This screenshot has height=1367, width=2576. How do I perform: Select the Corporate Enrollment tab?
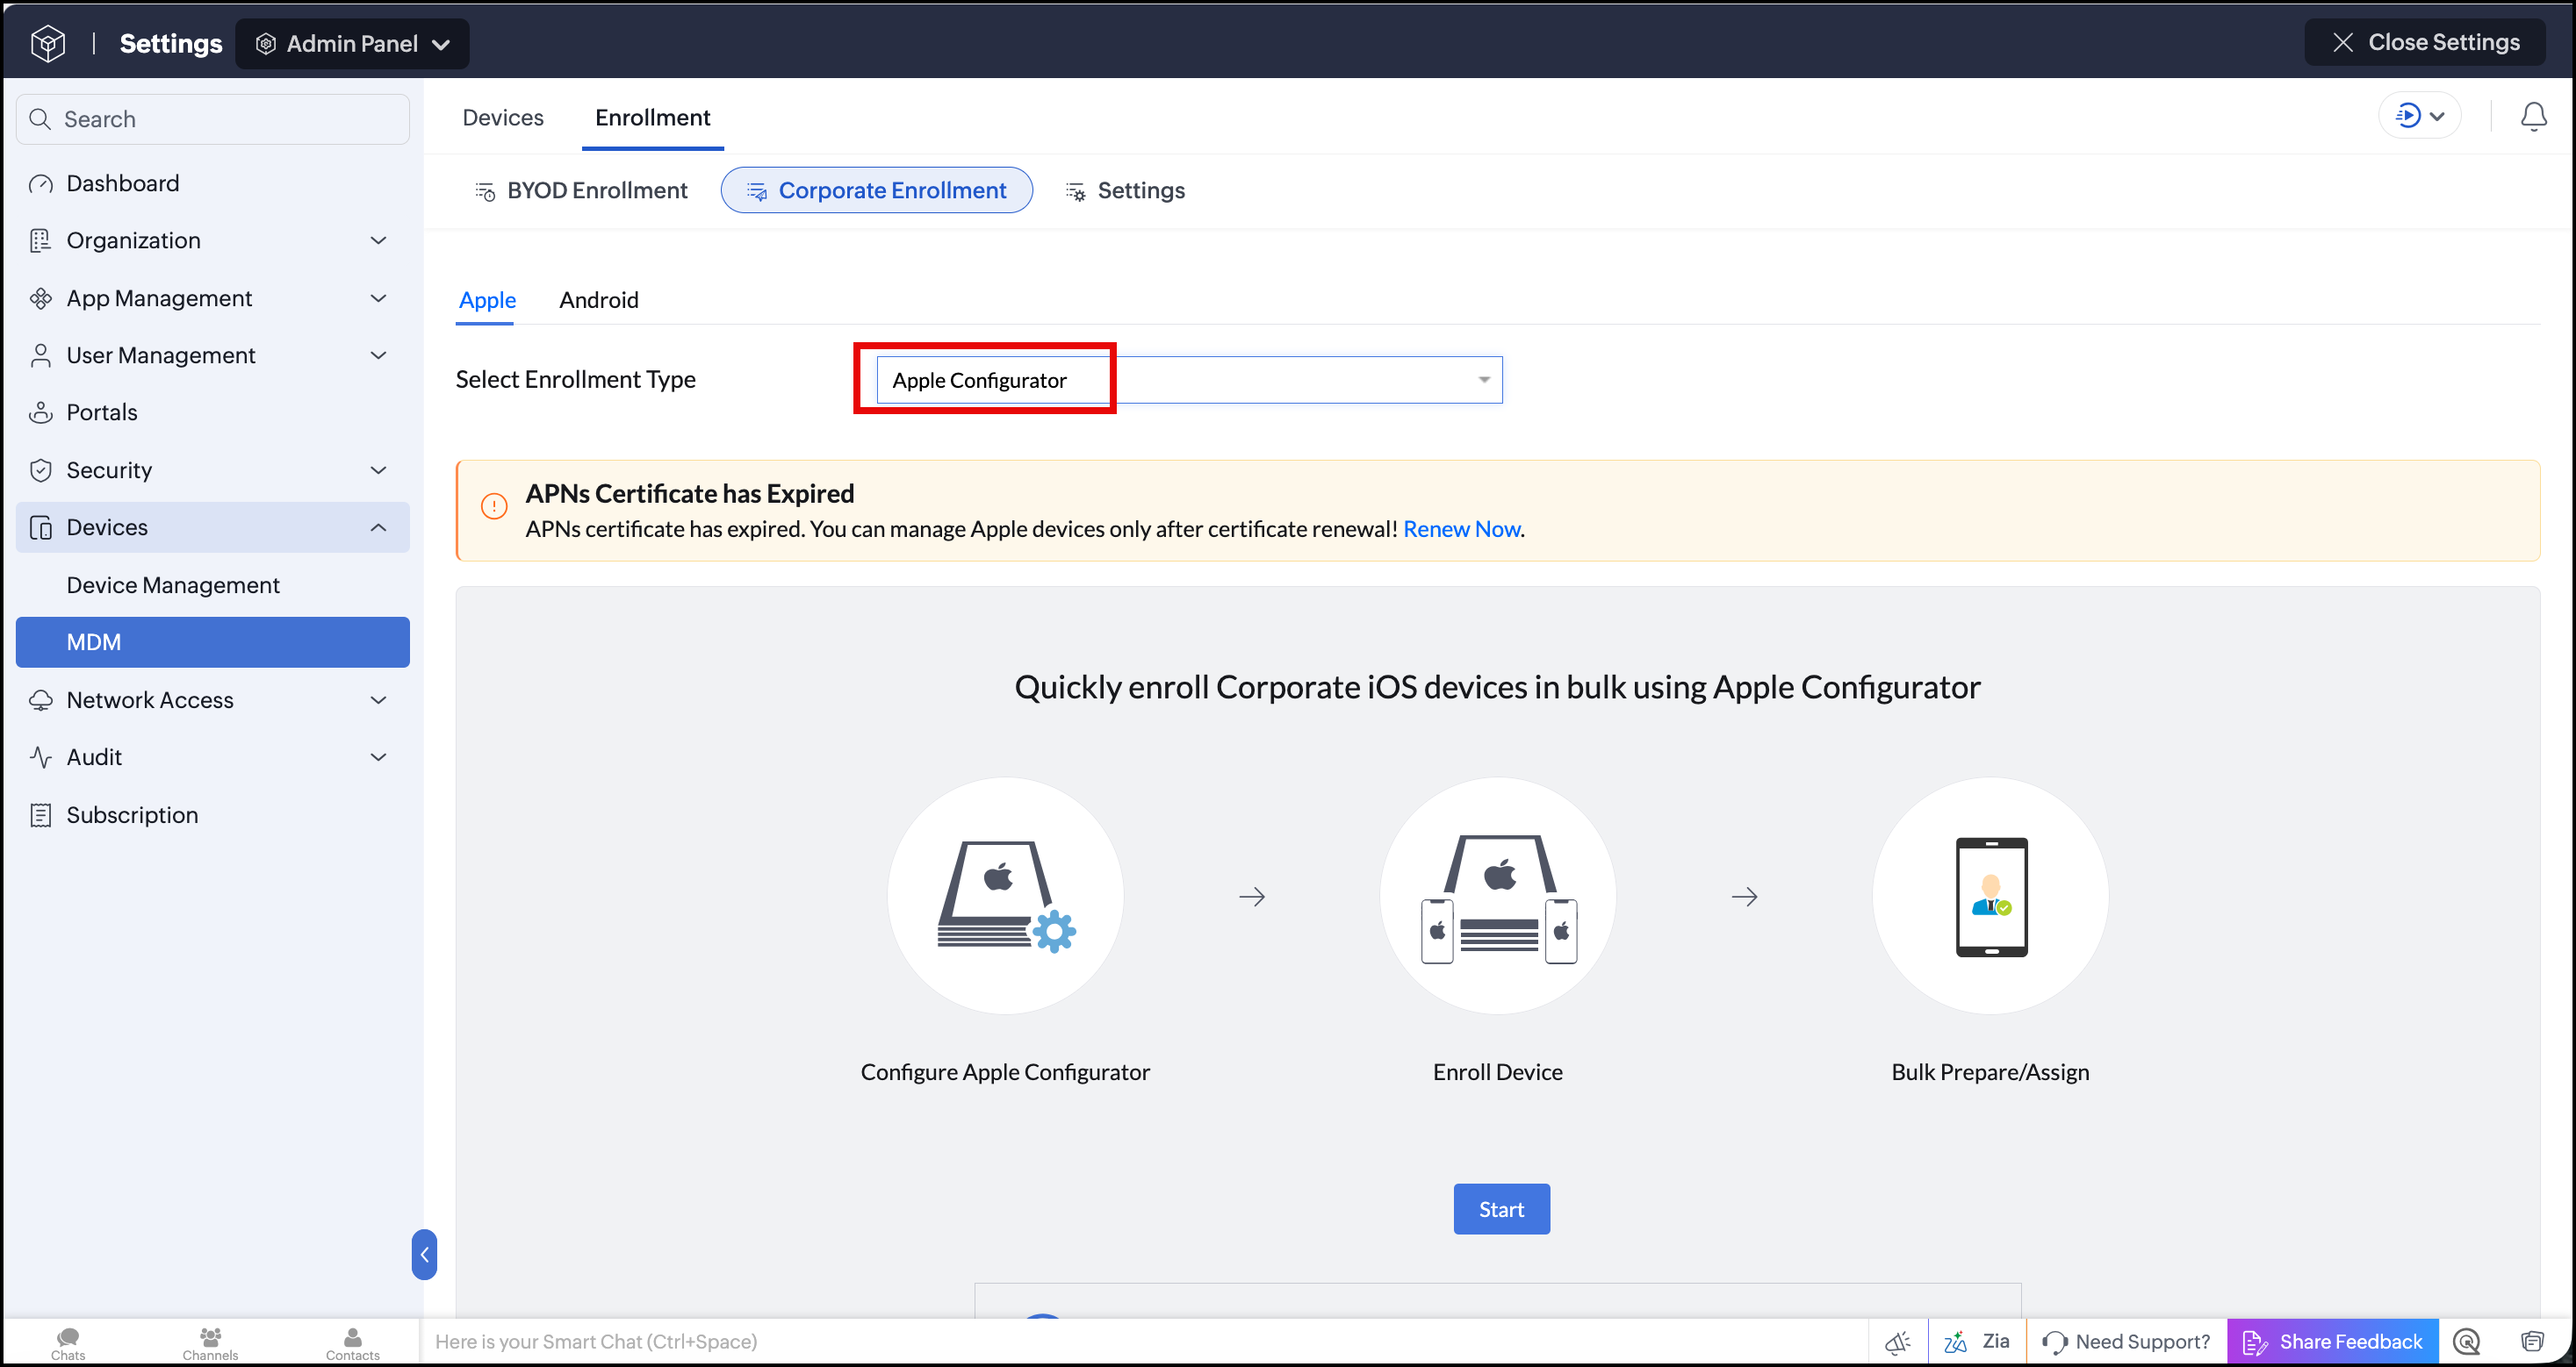[876, 191]
